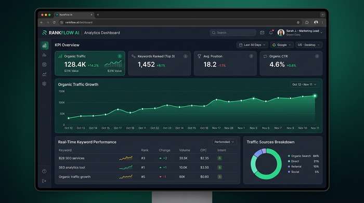Click sparkline for B2B SEO services
Image resolution: width=364 pixels, height=203 pixels.
(x=126, y=158)
